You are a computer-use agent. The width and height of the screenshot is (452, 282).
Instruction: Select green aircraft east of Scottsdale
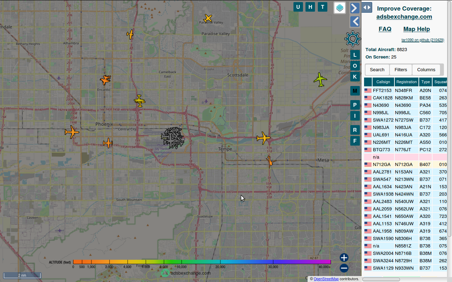click(x=320, y=79)
